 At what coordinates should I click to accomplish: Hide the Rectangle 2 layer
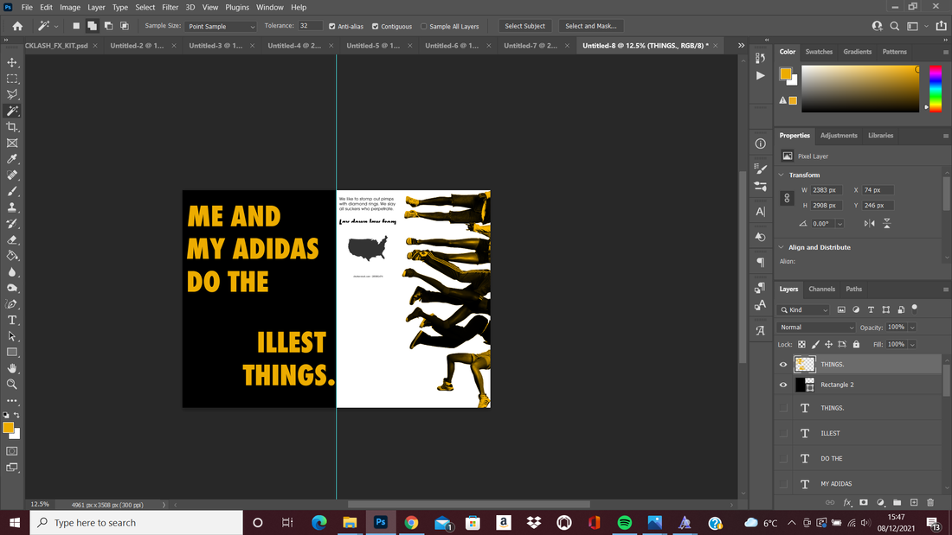click(783, 385)
